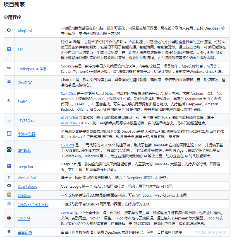Open the Coco AI link in name column
Image resolution: width=232 pixels, height=237 pixels.
(x=24, y=218)
